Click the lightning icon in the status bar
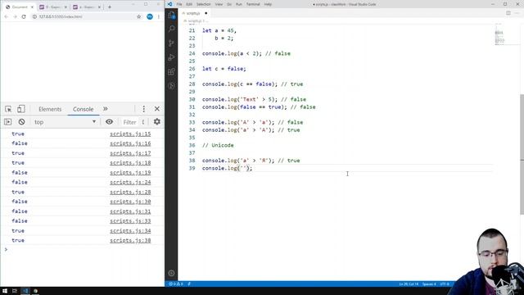 pos(189,284)
